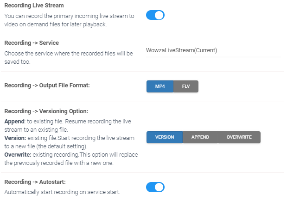Click the Recording -> Autostart heading
This screenshot has height=201, width=287.
(x=35, y=182)
